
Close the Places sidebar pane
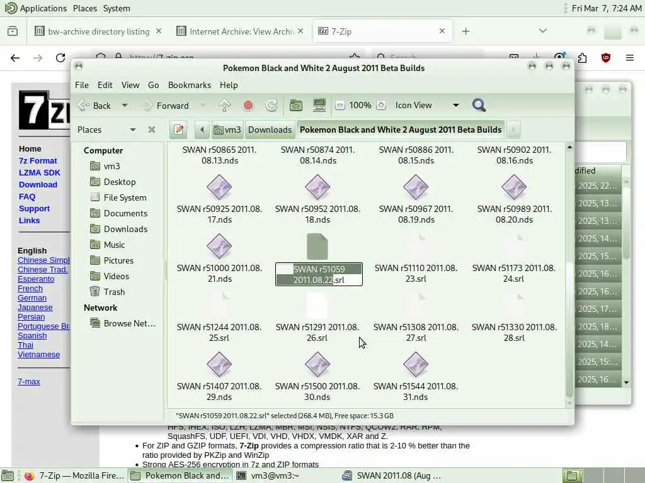coord(152,130)
